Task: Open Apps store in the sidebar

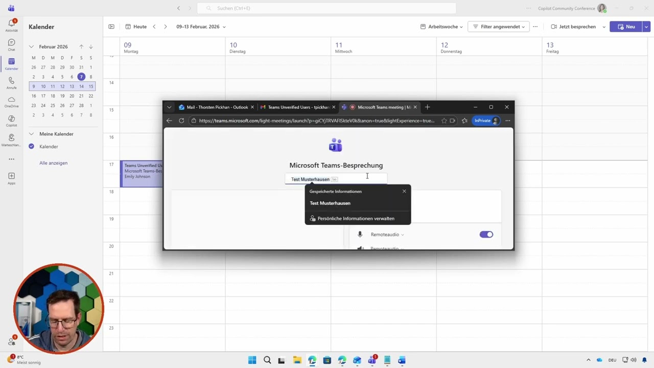Action: pyautogui.click(x=11, y=178)
